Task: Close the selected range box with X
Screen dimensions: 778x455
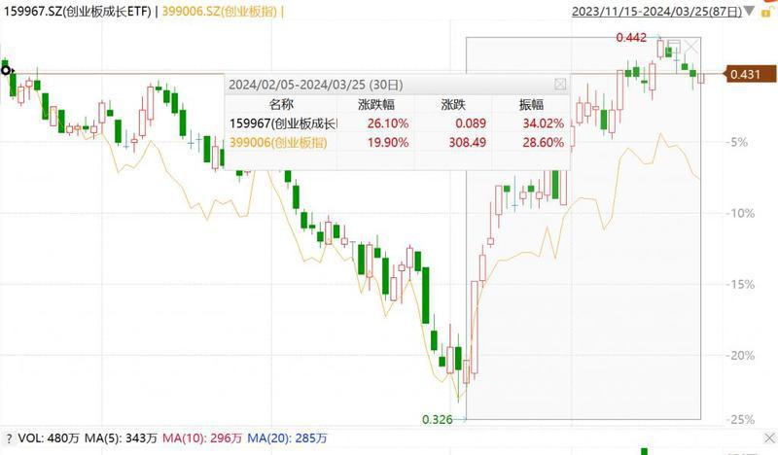Action: pyautogui.click(x=691, y=47)
